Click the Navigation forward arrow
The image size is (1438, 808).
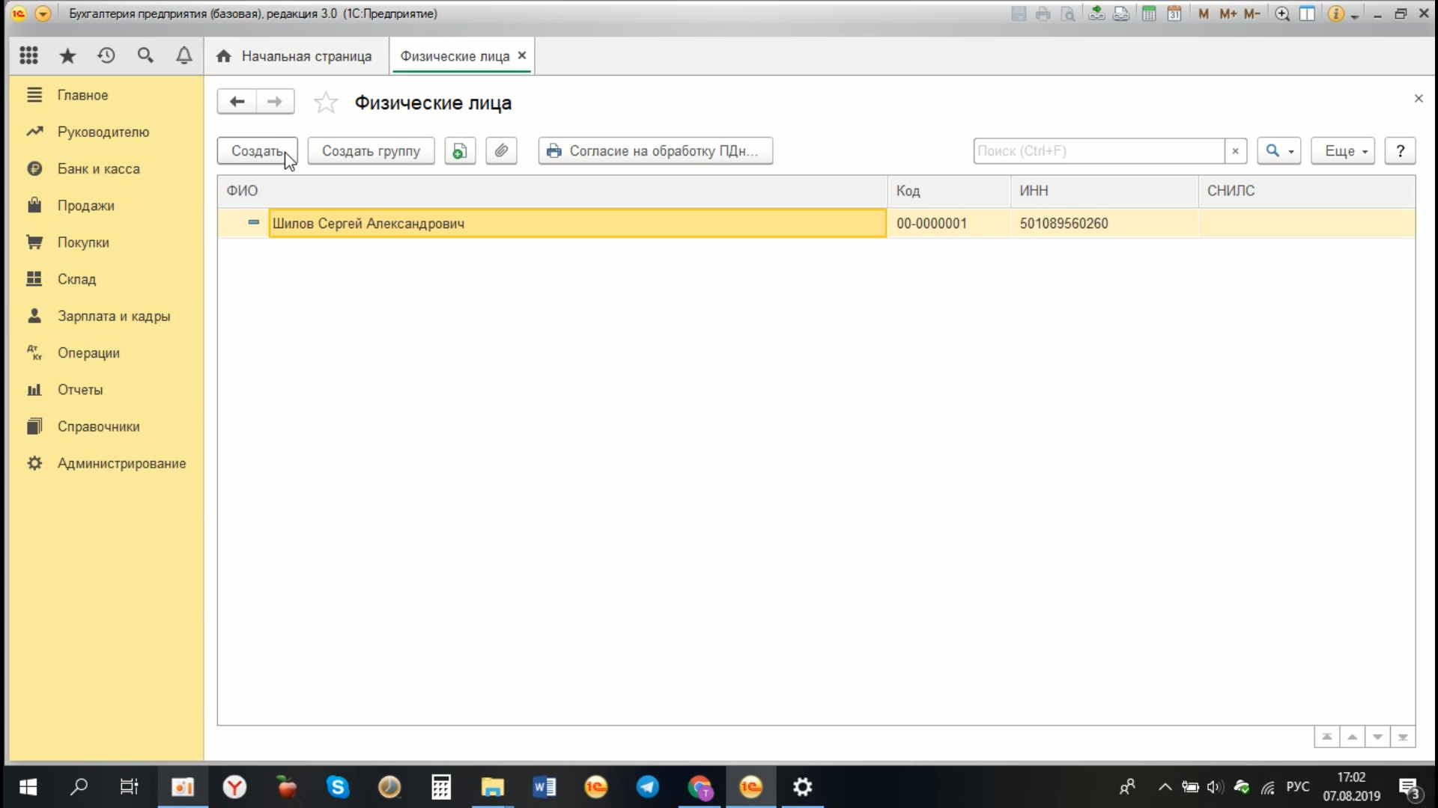[x=275, y=102]
